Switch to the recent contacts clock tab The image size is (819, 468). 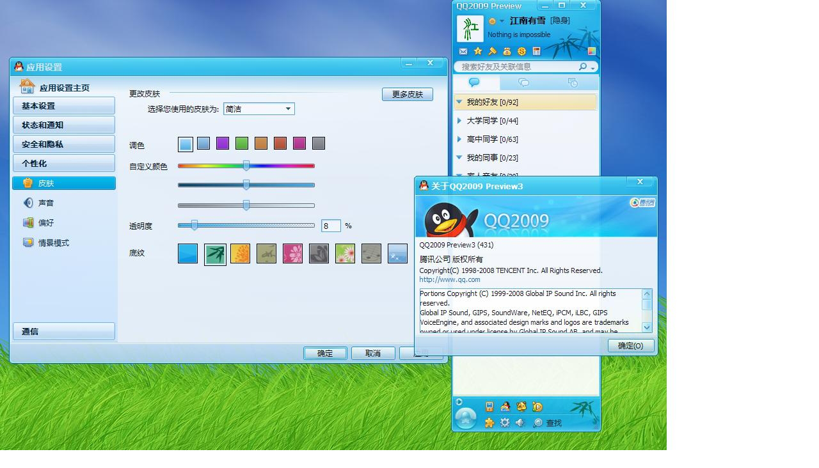(573, 82)
